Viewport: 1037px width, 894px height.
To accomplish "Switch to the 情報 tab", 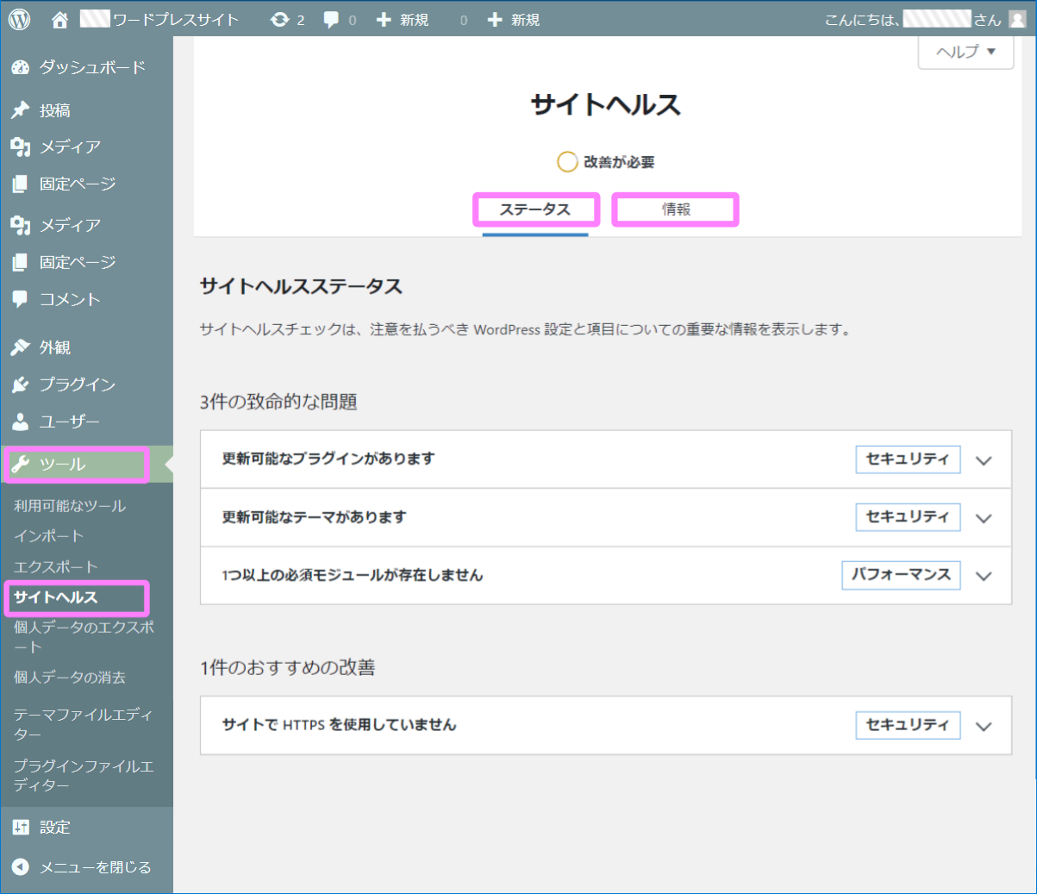I will (675, 209).
